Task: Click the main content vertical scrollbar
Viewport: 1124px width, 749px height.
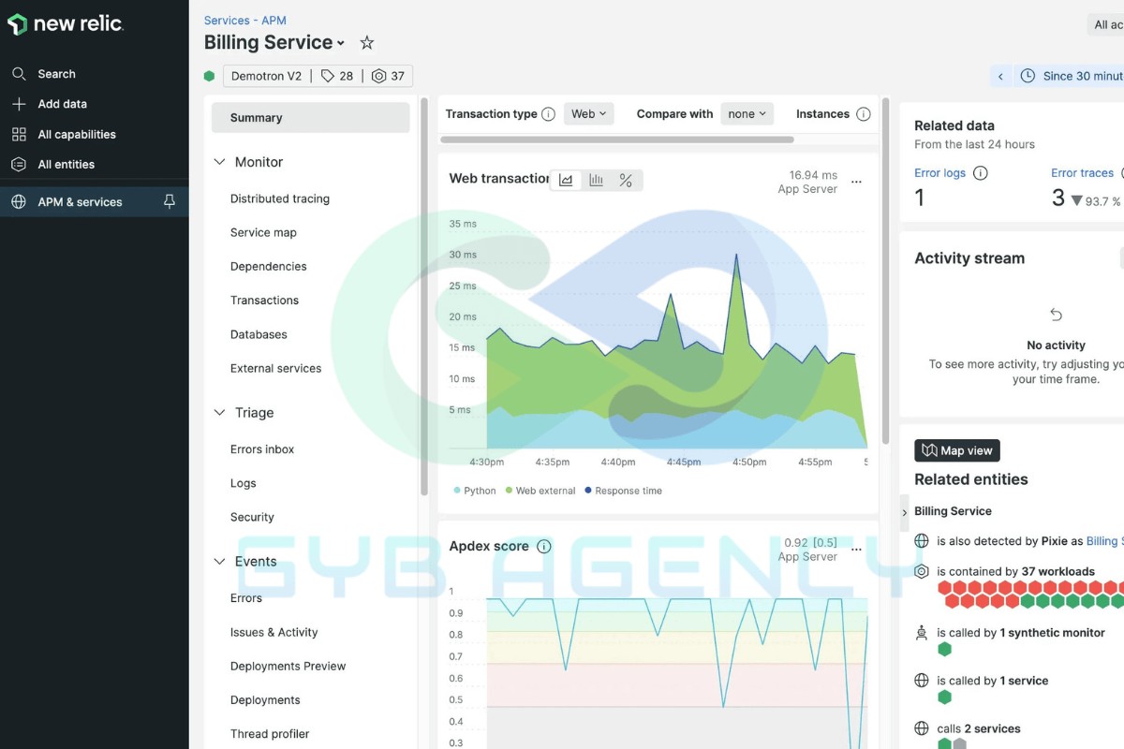Action: [x=885, y=272]
